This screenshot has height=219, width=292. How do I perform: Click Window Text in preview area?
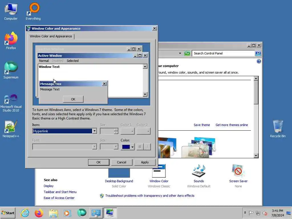tap(49, 67)
